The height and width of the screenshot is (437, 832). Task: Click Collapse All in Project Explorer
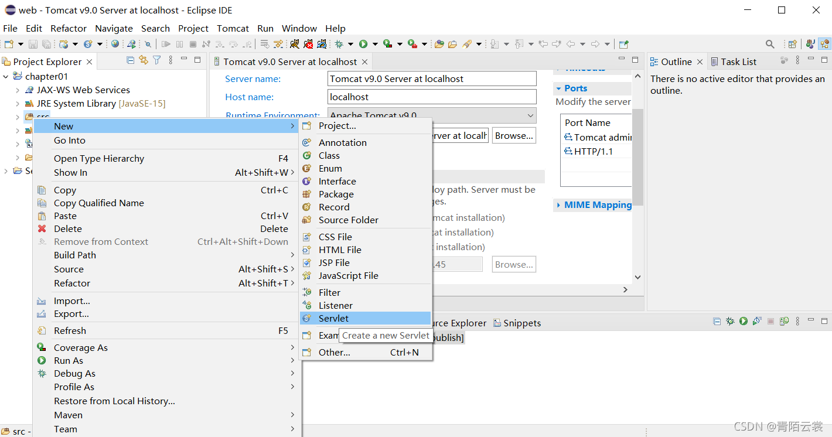point(131,60)
